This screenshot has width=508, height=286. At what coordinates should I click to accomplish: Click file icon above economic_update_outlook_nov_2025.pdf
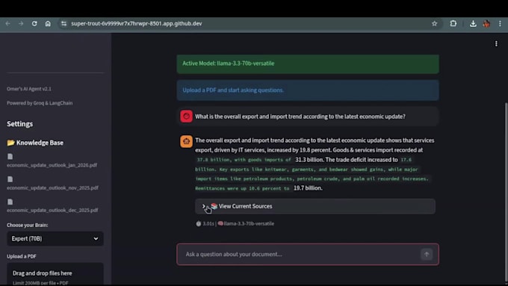[10, 179]
